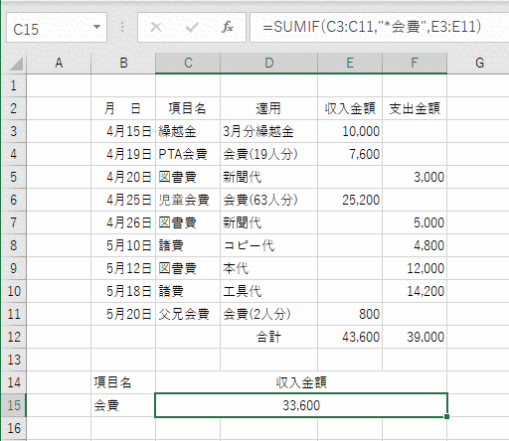Click the 会費 label cell in row 15
Screen dimensions: 509x441
click(x=123, y=405)
